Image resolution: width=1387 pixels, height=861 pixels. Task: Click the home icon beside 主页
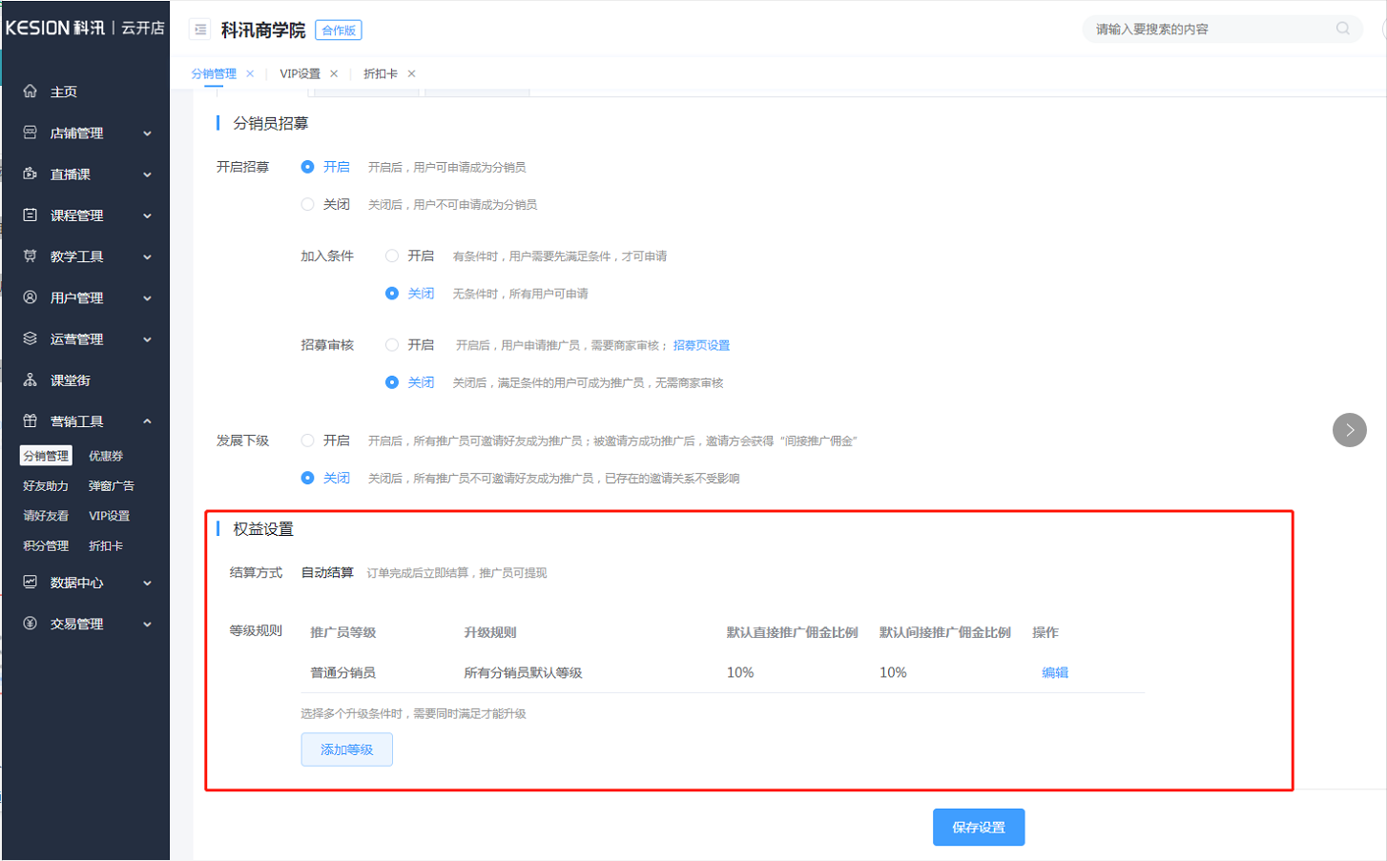tap(31, 92)
